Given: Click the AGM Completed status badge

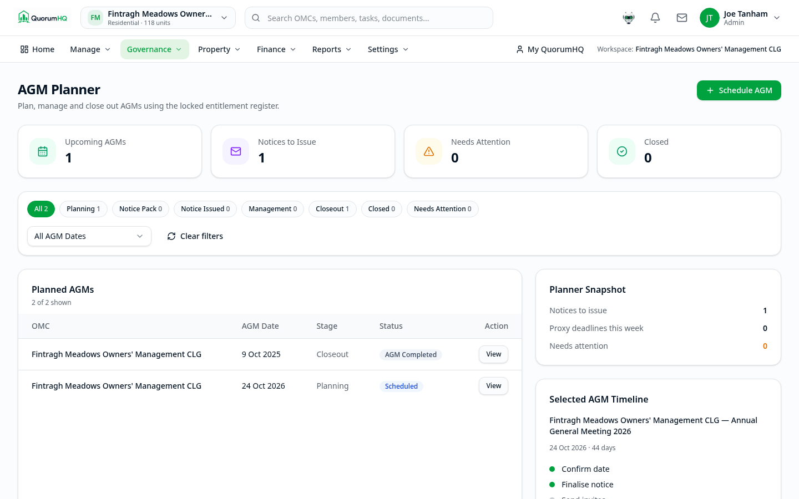Looking at the screenshot, I should (x=411, y=355).
